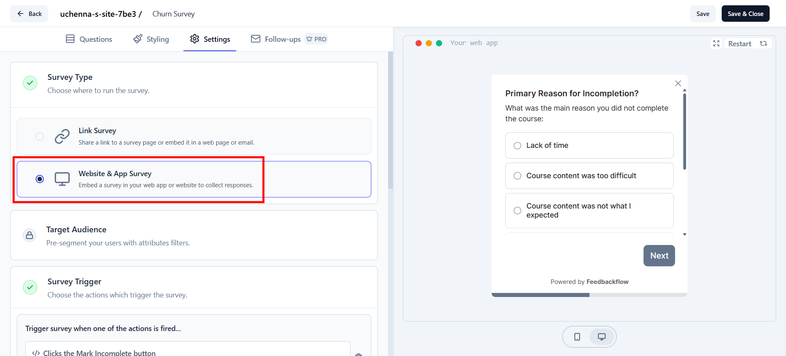Click the PRO crown badge

[316, 39]
